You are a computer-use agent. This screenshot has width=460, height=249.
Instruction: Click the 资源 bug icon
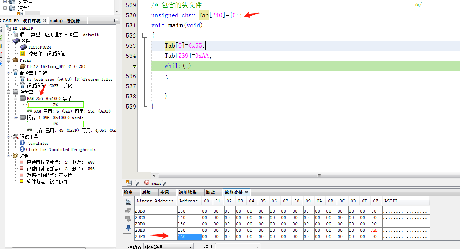15,155
